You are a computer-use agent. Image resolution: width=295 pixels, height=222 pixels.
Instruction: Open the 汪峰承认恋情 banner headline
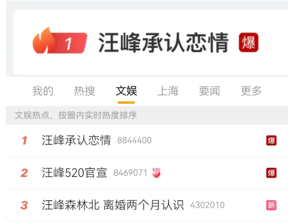point(163,42)
